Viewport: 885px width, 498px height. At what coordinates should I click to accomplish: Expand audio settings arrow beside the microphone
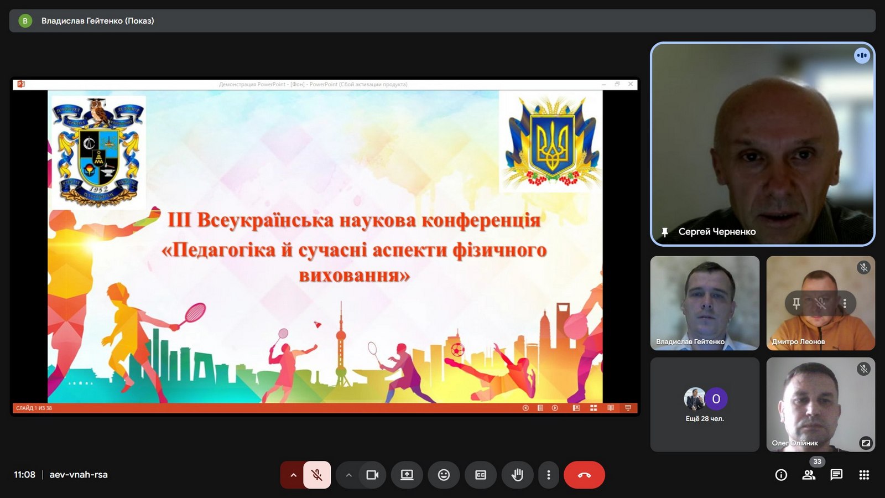click(293, 475)
